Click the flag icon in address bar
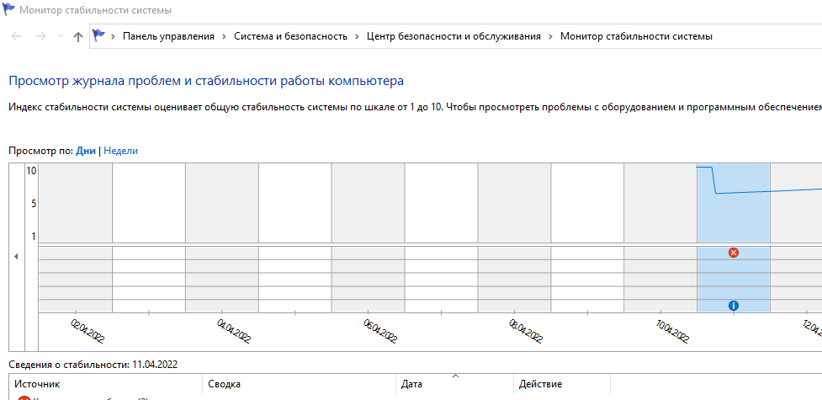This screenshot has height=400, width=822. [99, 36]
